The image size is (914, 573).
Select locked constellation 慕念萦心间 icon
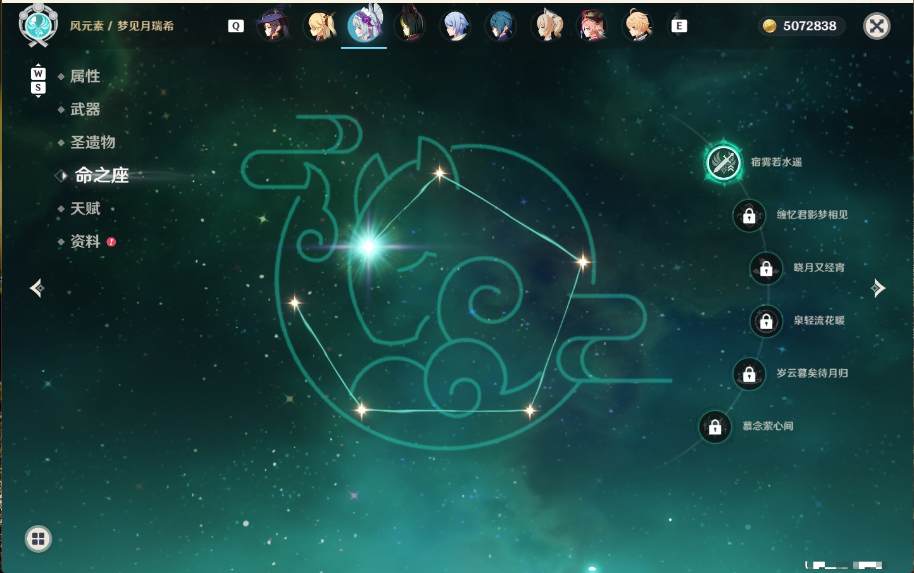pyautogui.click(x=715, y=427)
